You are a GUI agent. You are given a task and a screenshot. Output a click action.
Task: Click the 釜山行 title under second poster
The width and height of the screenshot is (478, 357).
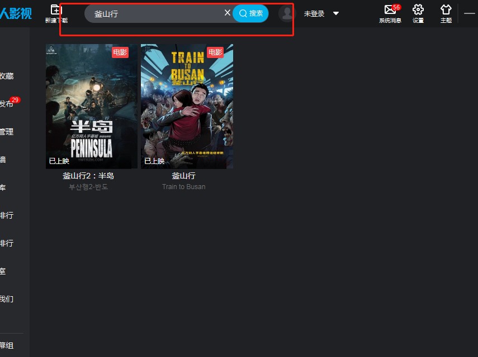[x=183, y=176]
